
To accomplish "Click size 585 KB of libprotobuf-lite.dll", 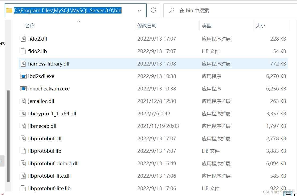I will (x=278, y=176).
